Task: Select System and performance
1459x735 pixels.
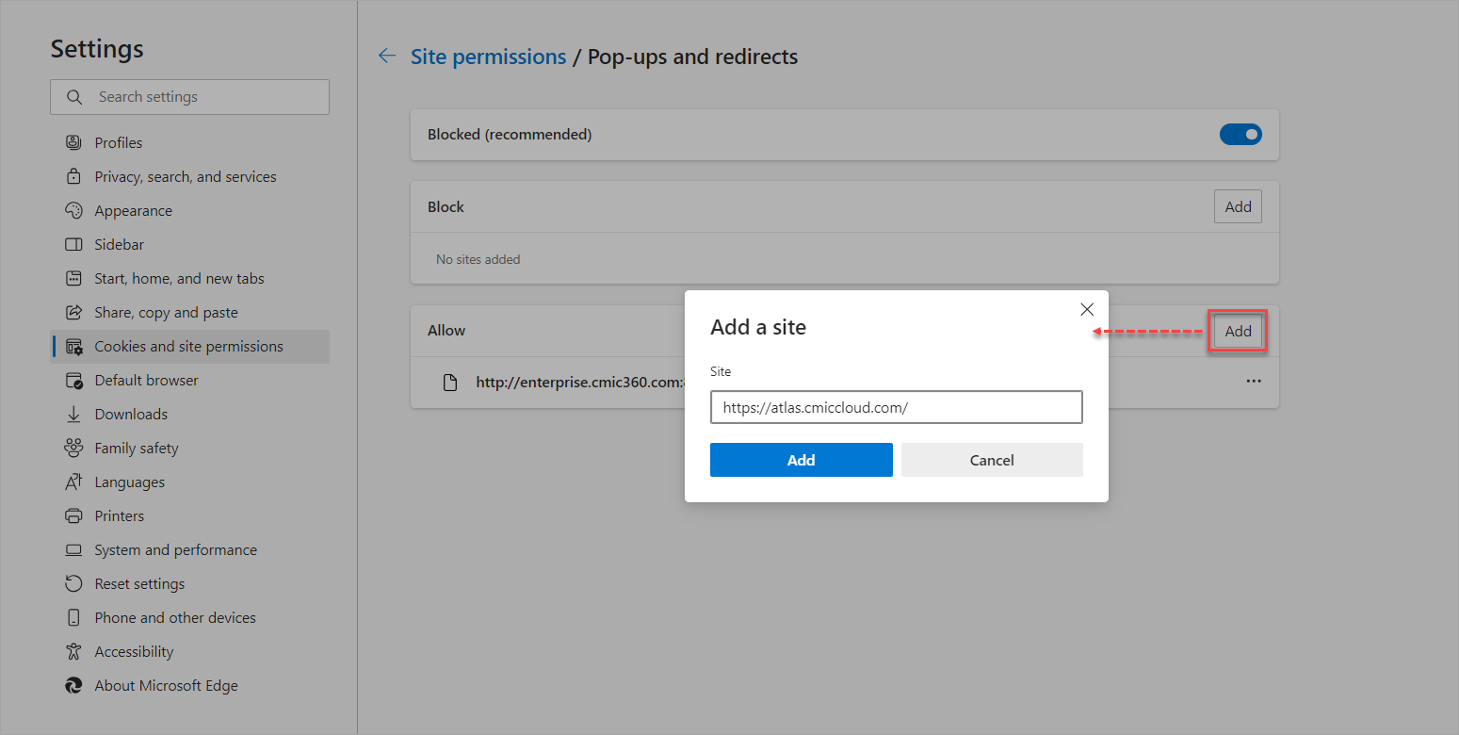Action: click(x=175, y=550)
